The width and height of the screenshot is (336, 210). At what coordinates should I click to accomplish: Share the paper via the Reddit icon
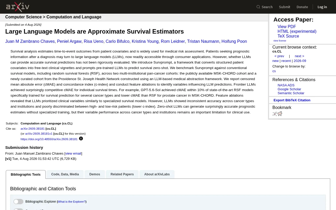point(280,114)
